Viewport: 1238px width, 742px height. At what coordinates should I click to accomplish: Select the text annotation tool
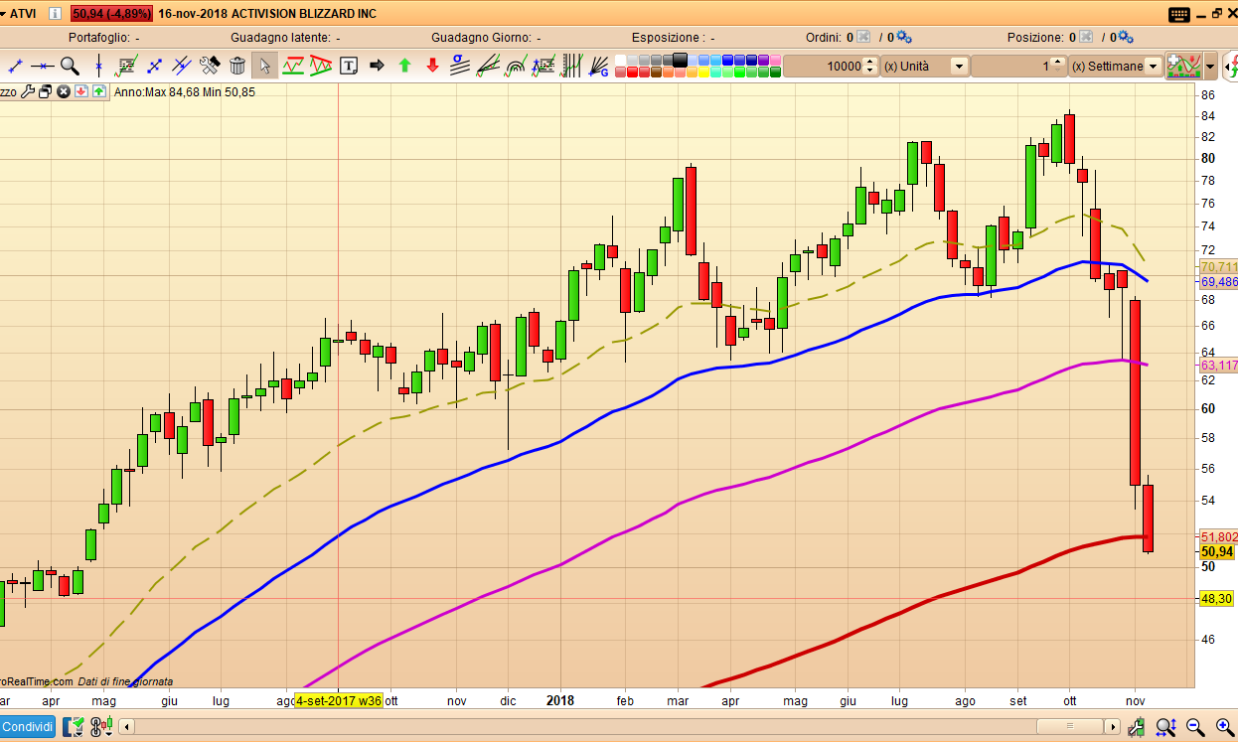[349, 66]
